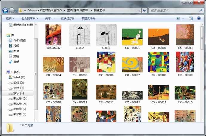Viewport: 206px width, 136px height.
Task: Click the folder icon in the address bar
Action: (x=20, y=10)
